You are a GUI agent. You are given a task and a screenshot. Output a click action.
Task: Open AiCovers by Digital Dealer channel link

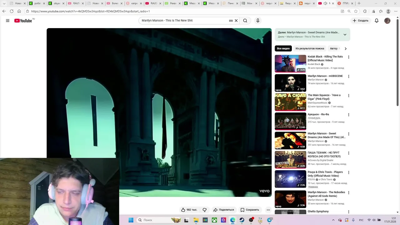(321, 160)
